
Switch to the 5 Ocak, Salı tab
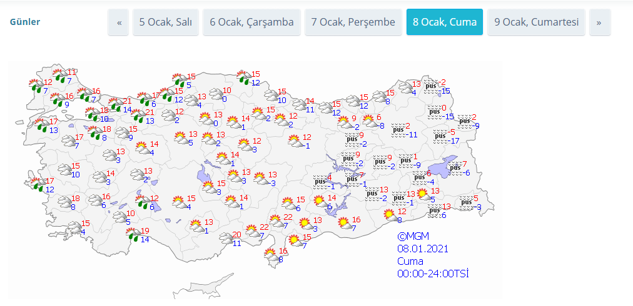[x=165, y=22]
